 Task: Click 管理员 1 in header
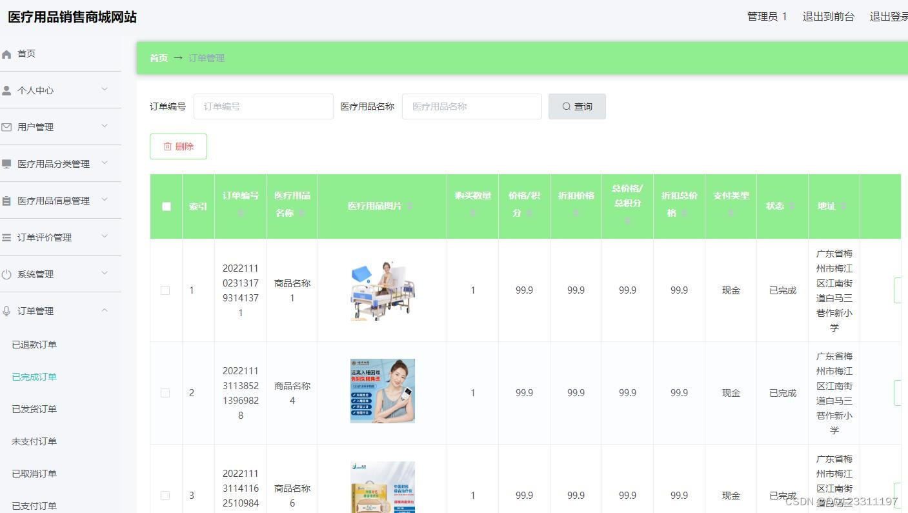[x=767, y=17]
